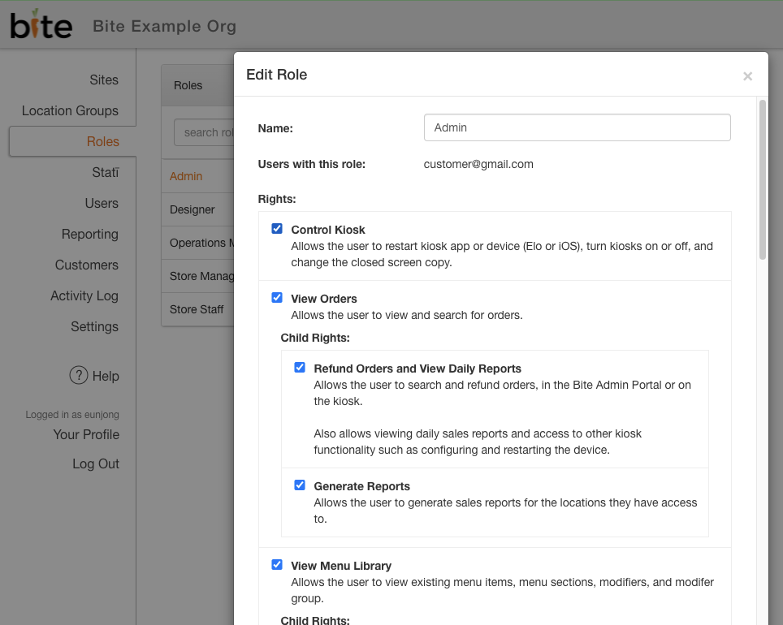Uncheck the Generate Reports right

coord(300,484)
